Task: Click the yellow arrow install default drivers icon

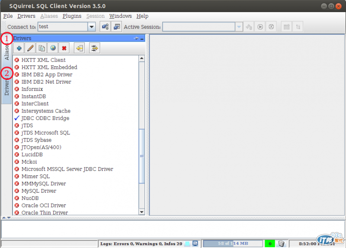Action: point(80,48)
